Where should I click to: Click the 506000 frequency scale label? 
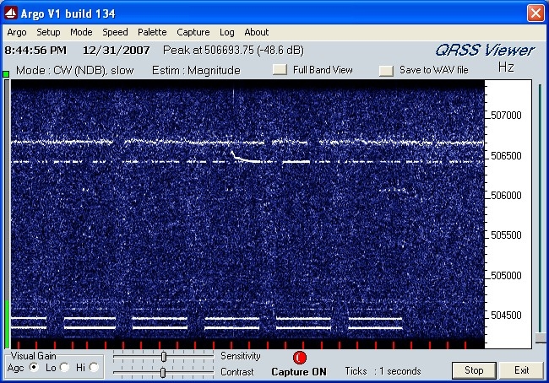[x=506, y=195]
